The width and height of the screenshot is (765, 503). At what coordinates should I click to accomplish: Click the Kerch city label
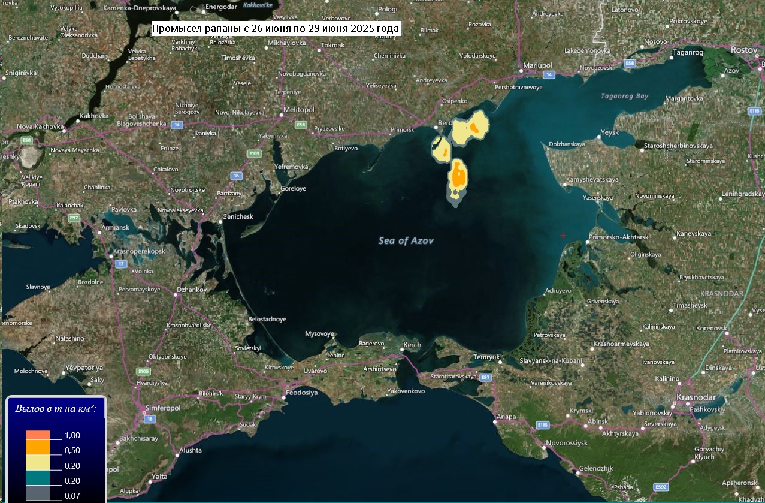pos(412,345)
